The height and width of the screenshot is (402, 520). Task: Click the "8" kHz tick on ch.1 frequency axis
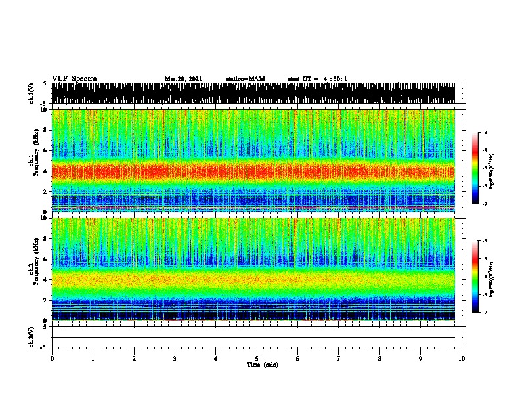point(46,130)
